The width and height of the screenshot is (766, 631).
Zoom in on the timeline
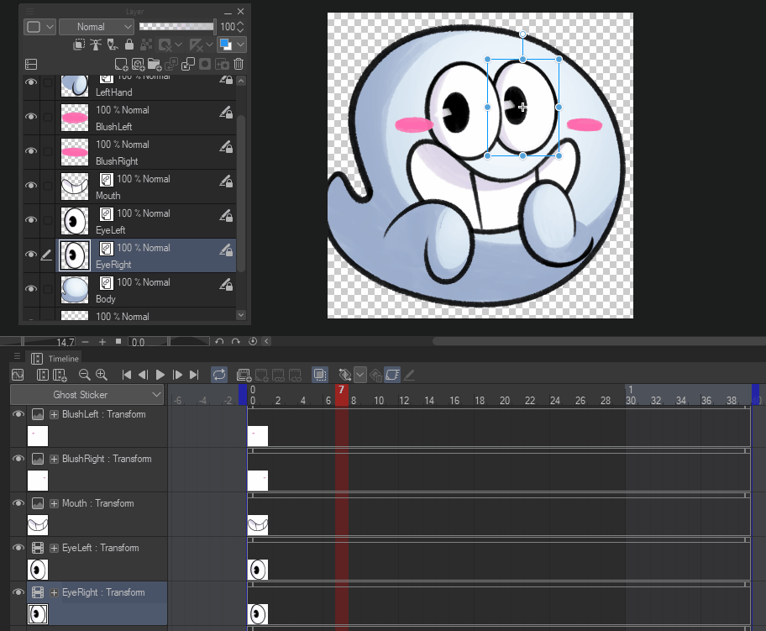102,375
